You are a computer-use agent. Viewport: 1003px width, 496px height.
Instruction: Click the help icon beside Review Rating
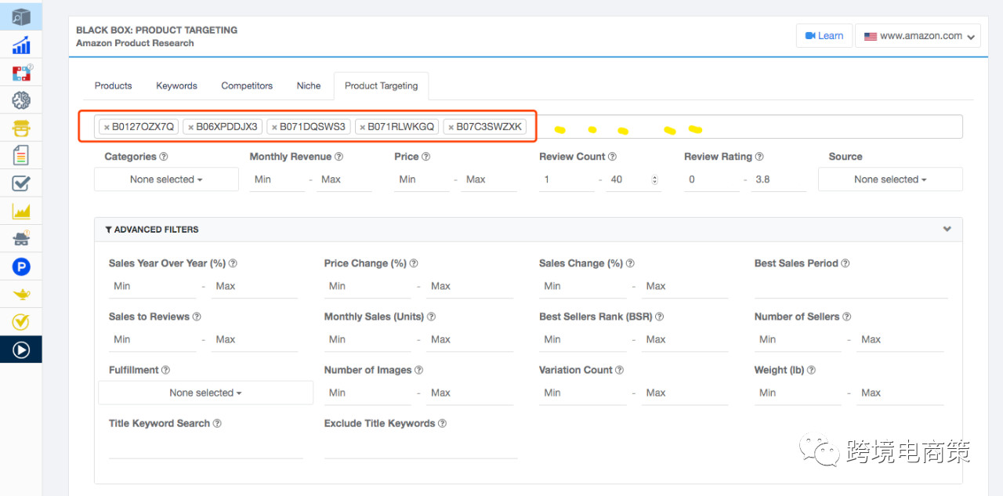759,157
